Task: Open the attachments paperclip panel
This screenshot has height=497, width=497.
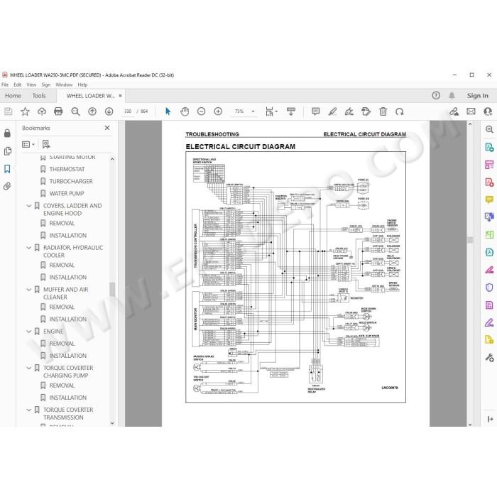Action: coord(7,186)
